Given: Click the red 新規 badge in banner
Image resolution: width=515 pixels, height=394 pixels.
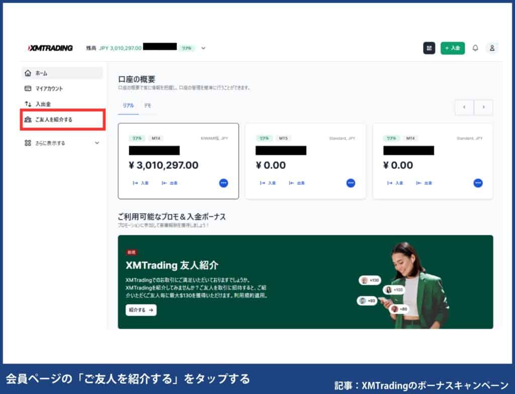Looking at the screenshot, I should (131, 252).
